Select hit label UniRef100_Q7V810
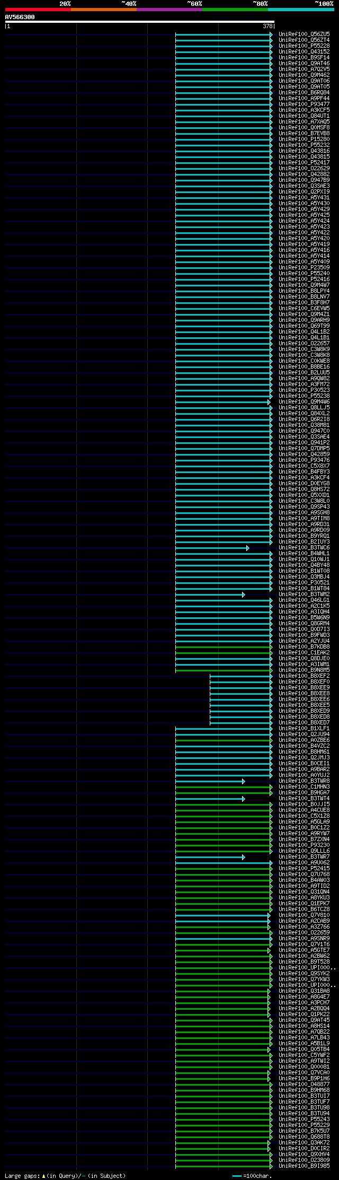The height and width of the screenshot is (1180, 339). click(x=304, y=915)
